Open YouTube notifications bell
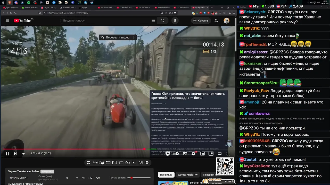Screen dimensions: 330x185 [216, 21]
